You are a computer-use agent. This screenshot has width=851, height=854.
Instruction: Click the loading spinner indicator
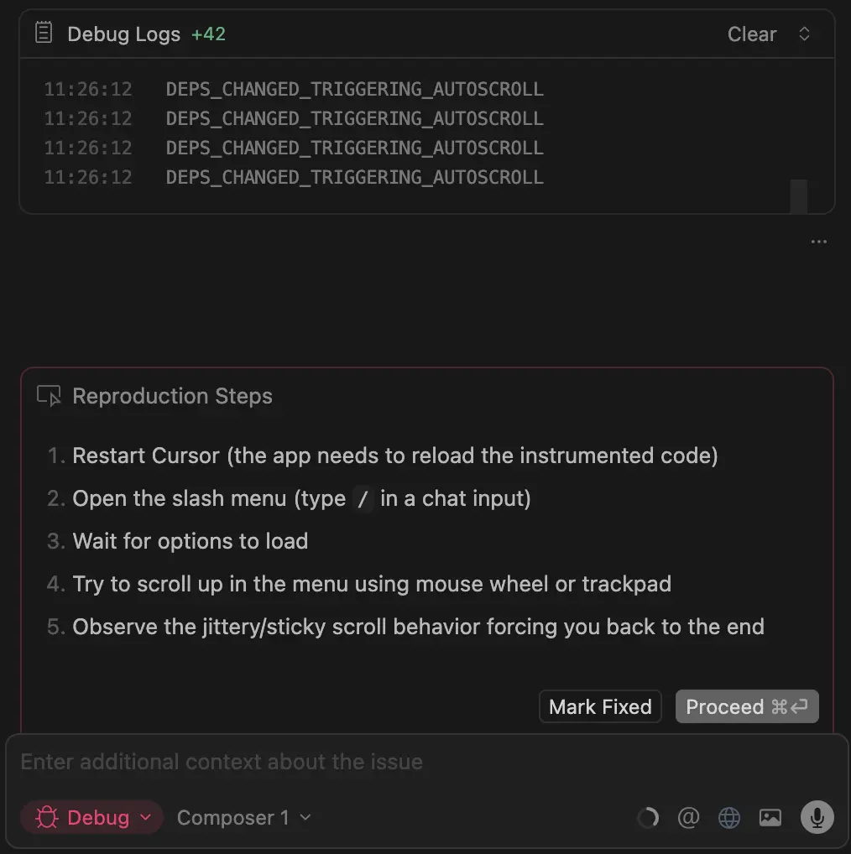click(x=647, y=817)
